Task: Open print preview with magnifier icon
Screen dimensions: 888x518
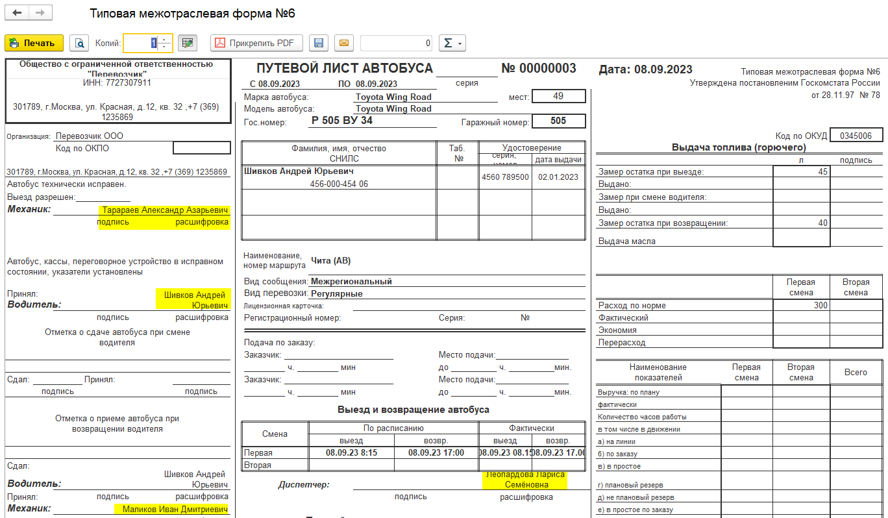Action: pyautogui.click(x=79, y=43)
